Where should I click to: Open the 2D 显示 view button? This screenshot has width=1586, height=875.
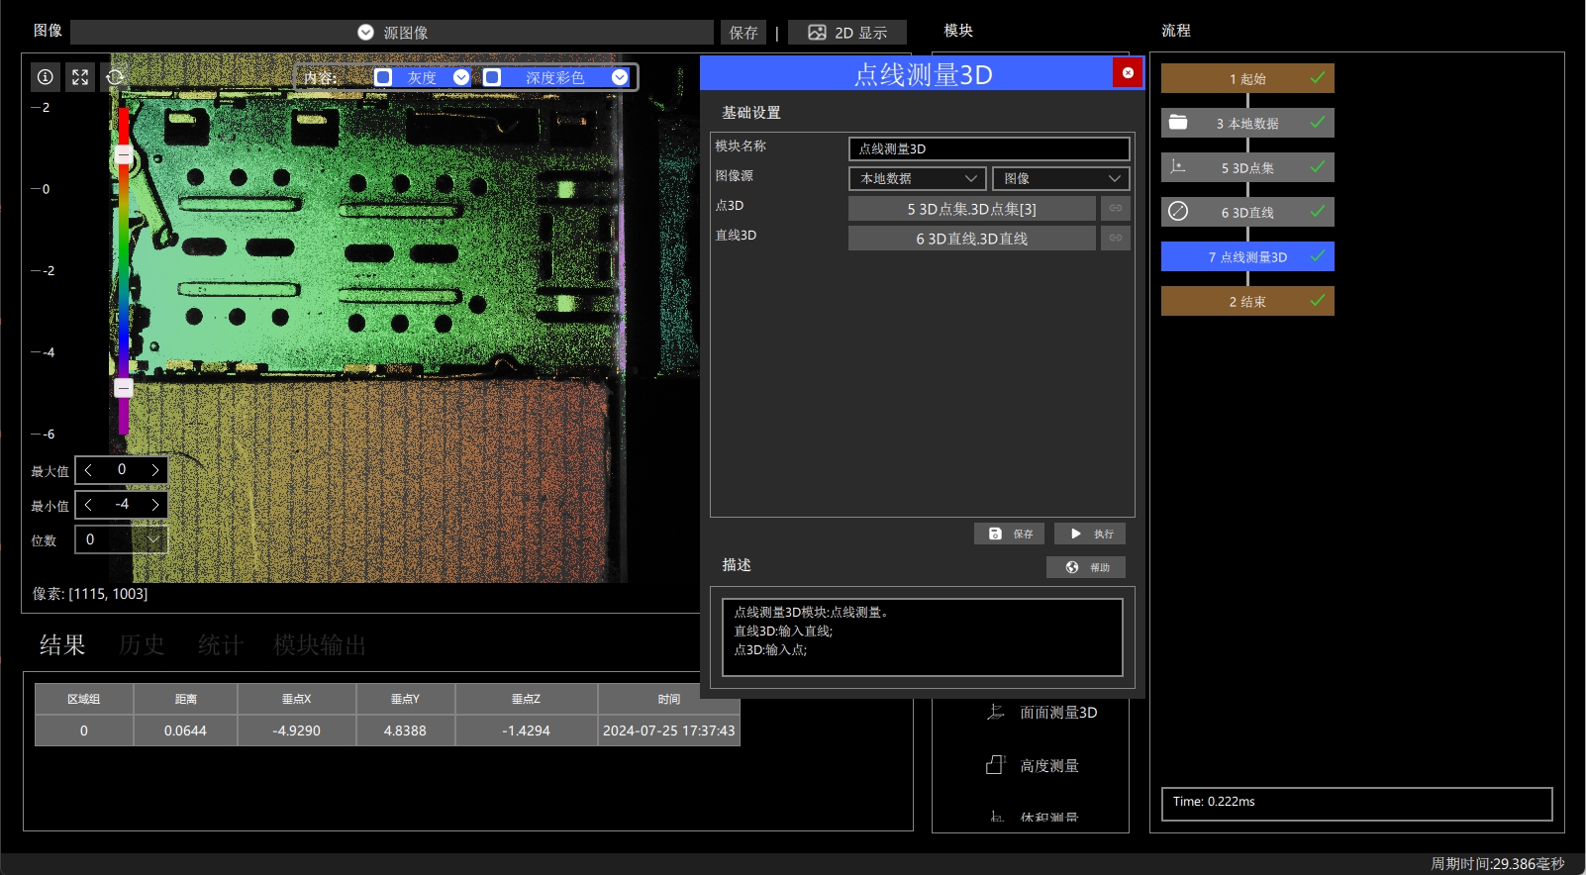[847, 33]
